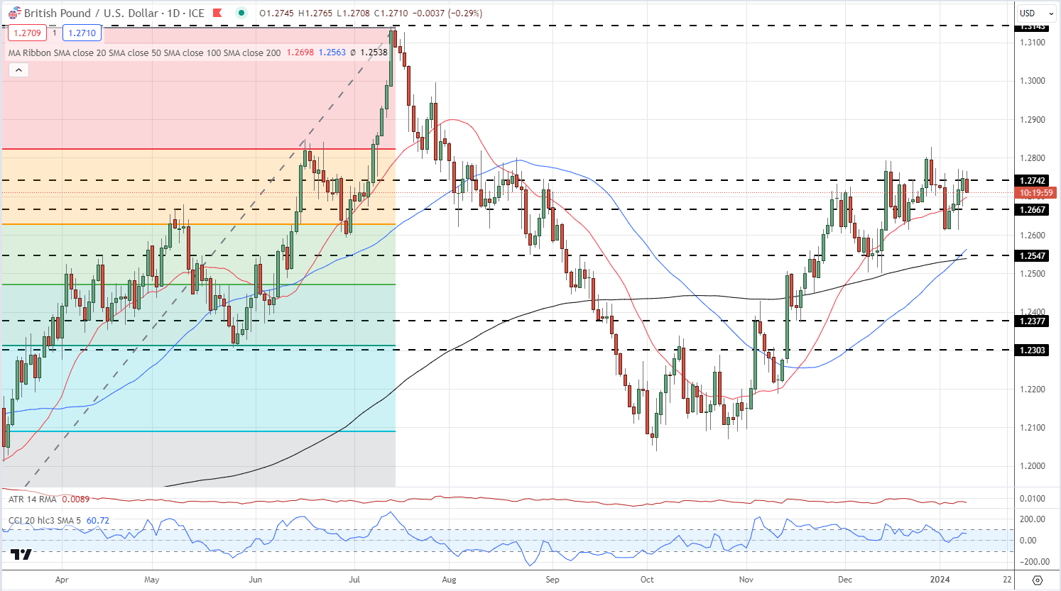Click the 1.2500 price scale value
1061x591 pixels.
pyautogui.click(x=1032, y=274)
